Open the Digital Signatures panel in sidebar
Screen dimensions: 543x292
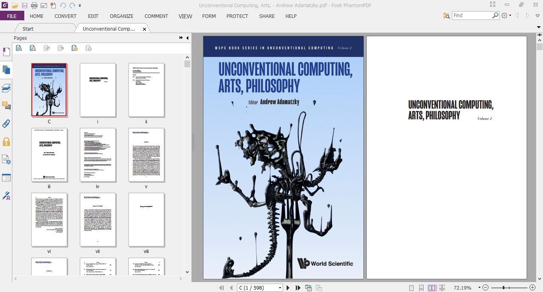tap(6, 196)
